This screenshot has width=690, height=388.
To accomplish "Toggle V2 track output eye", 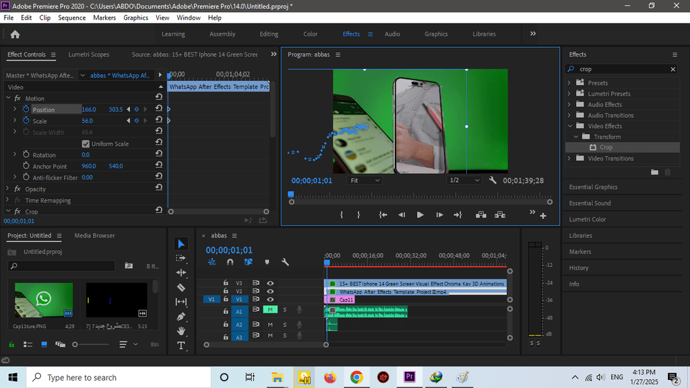I will coord(270,291).
